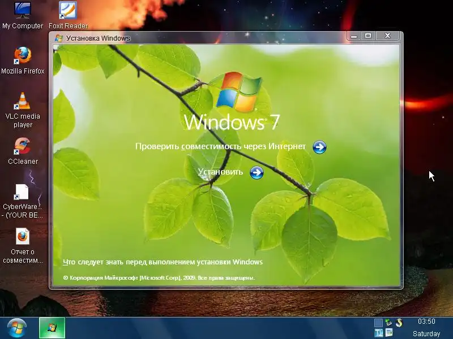The width and height of the screenshot is (453, 339).
Task: Minimize the Установка Windows window
Action: pos(354,36)
